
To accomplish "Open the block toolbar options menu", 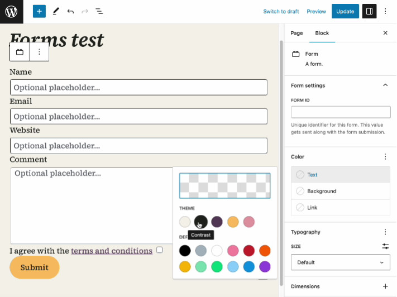I will point(39,52).
